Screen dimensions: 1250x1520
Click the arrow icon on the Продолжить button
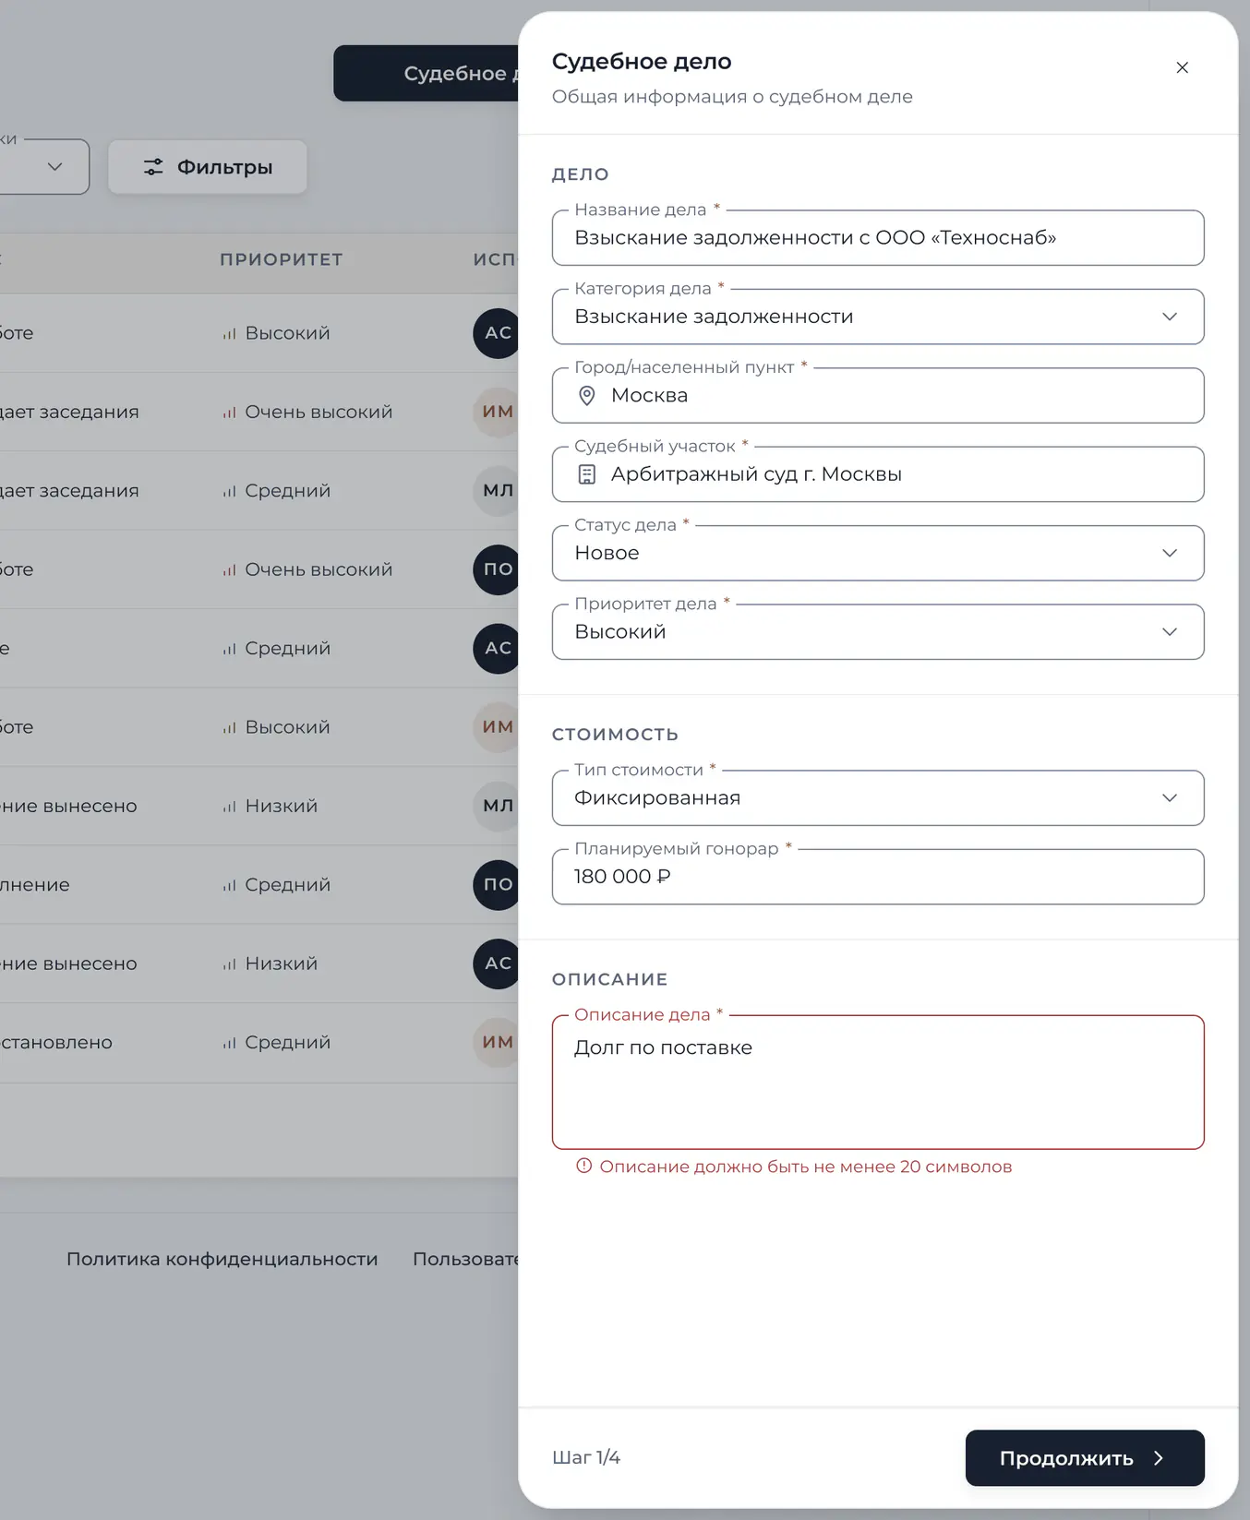click(1159, 1458)
